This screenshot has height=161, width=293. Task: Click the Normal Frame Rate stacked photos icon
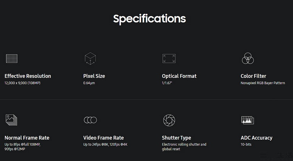coord(12,120)
